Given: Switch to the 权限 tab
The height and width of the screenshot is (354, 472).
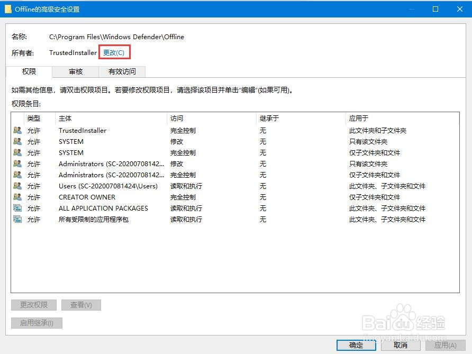Looking at the screenshot, I should tap(29, 71).
